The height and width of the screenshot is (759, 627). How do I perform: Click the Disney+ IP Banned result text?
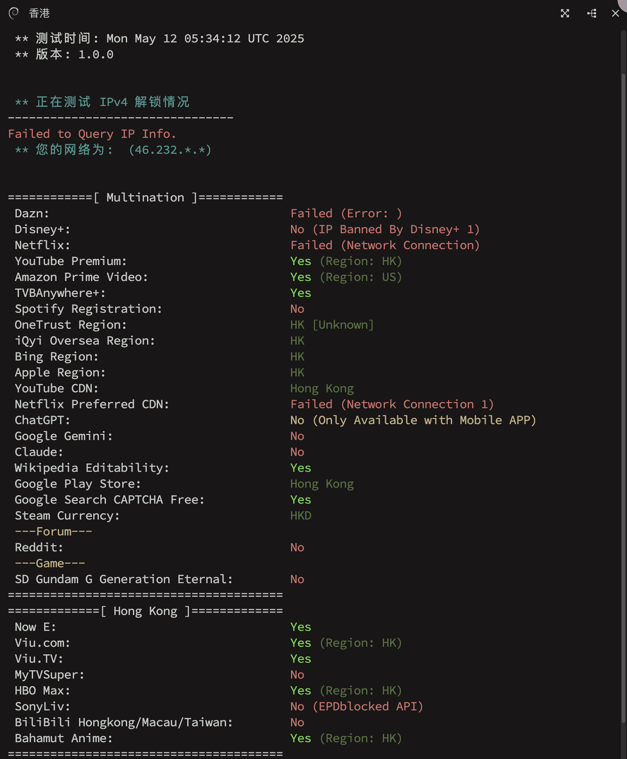pos(385,229)
